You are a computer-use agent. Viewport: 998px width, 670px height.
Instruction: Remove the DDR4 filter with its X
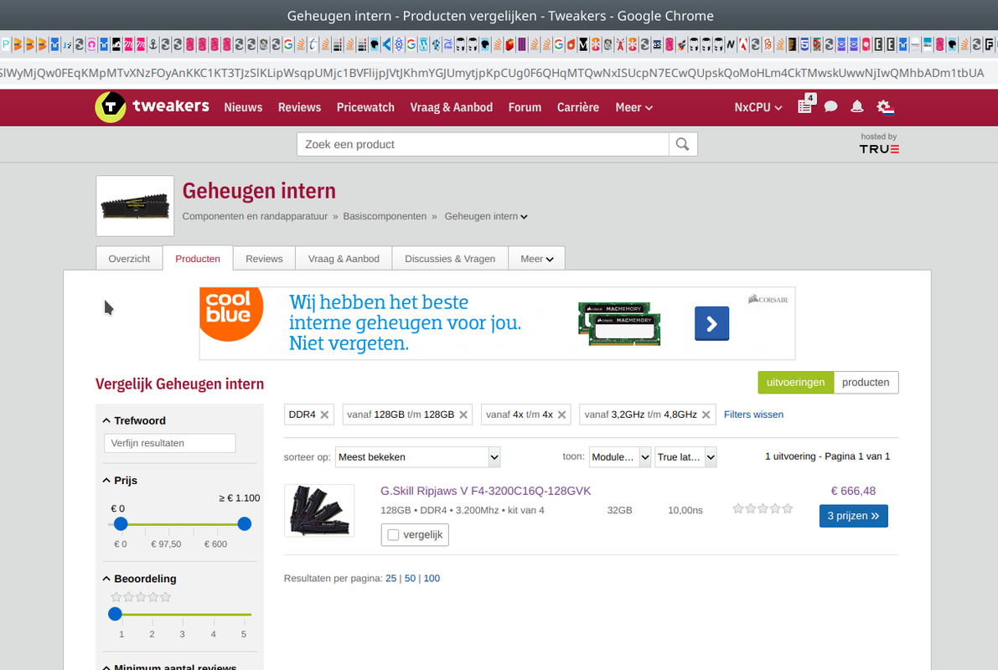pos(324,415)
